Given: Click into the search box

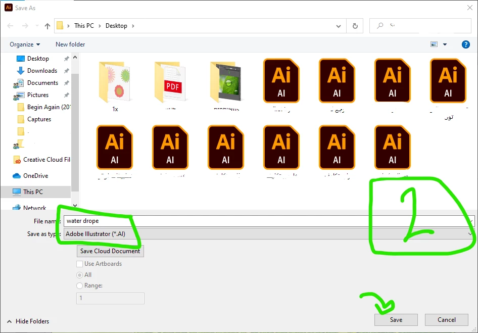Looking at the screenshot, I should point(420,26).
